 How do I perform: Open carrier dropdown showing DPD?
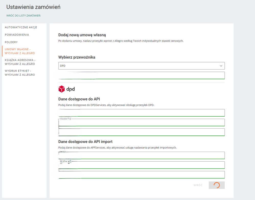(141, 66)
